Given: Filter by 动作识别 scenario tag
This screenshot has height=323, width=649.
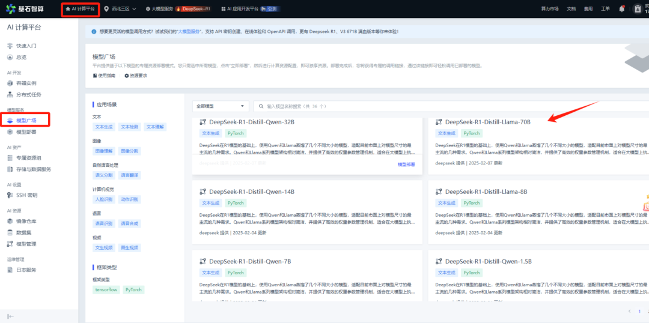Looking at the screenshot, I should coord(130,199).
